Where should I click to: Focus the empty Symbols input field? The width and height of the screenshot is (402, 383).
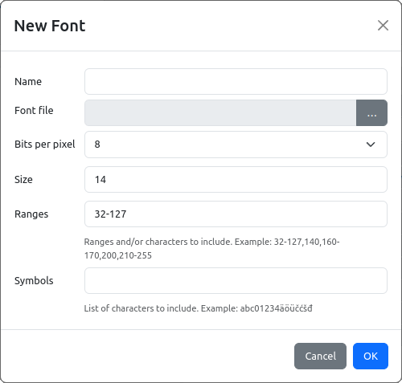coord(236,280)
